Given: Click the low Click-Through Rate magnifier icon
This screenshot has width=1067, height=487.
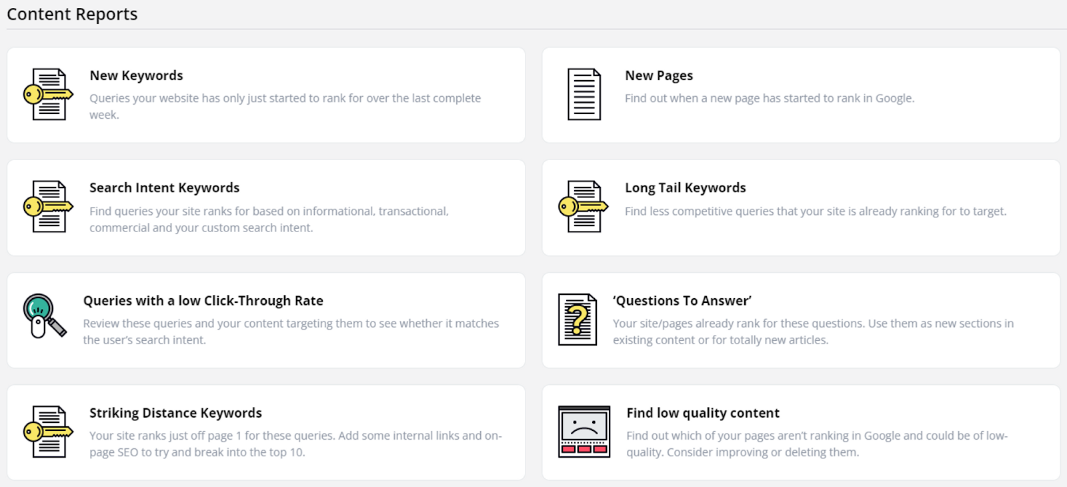Looking at the screenshot, I should click(44, 316).
